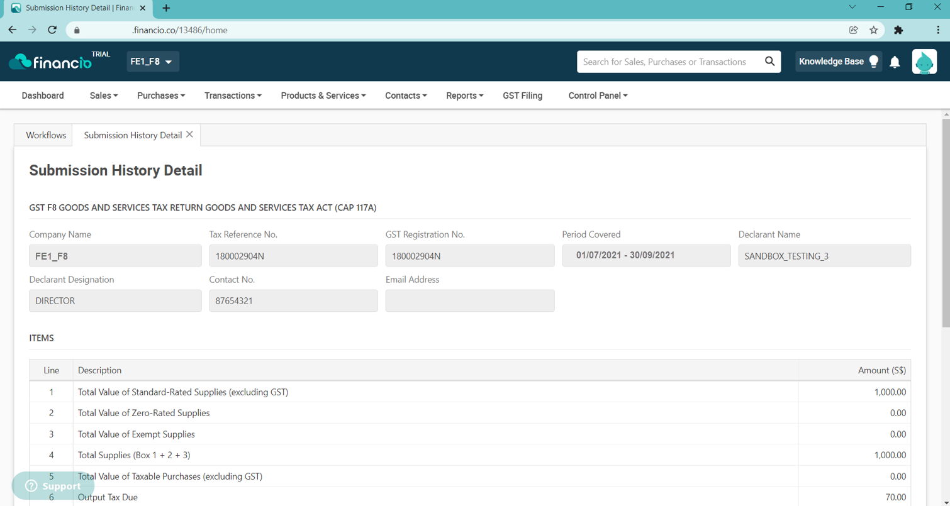Go forward in browser history
Screen dimensions: 950x506
(x=33, y=30)
